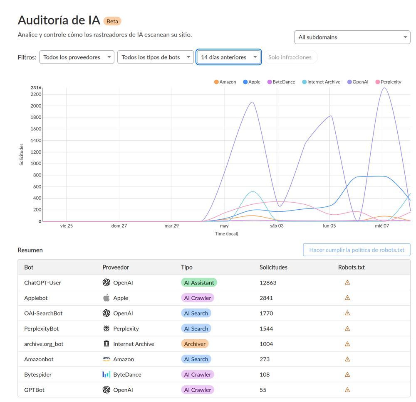416x402 pixels.
Task: Click robots.txt warning icon for GPTBot
Action: (347, 390)
